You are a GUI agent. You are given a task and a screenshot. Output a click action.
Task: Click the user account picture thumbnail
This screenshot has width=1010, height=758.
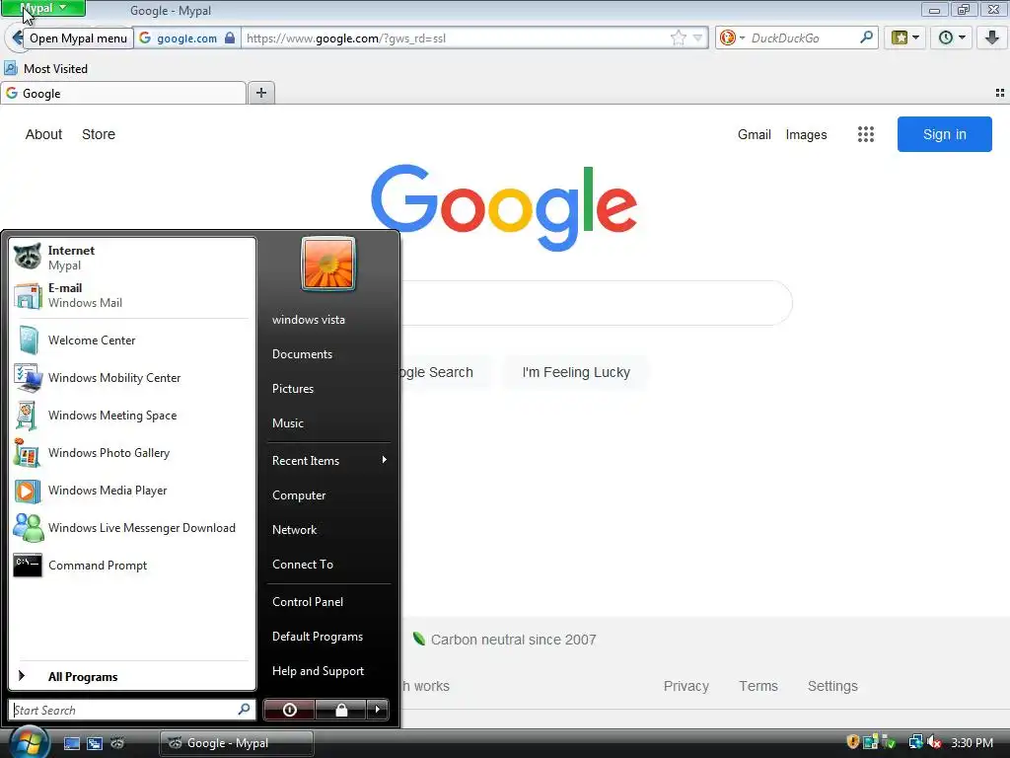(327, 264)
